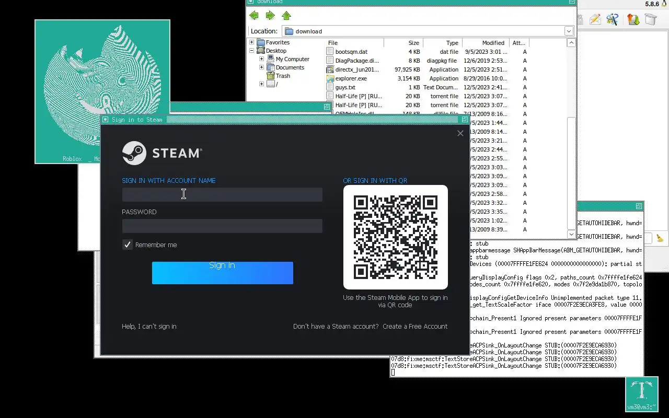Go up one folder with the Up arrow
Screen dimensions: 669x418
click(x=286, y=16)
